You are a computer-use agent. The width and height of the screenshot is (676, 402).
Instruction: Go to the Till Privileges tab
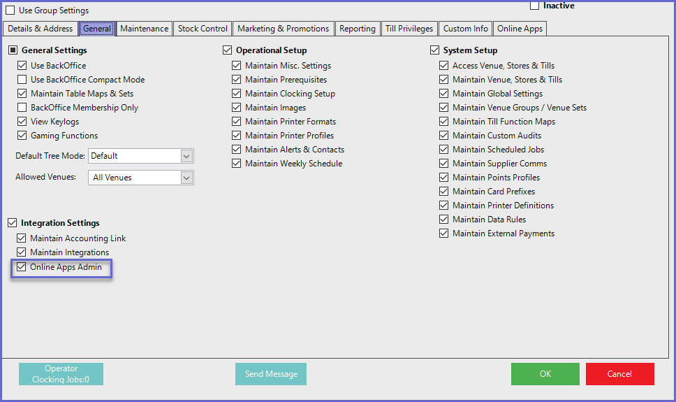tap(409, 29)
